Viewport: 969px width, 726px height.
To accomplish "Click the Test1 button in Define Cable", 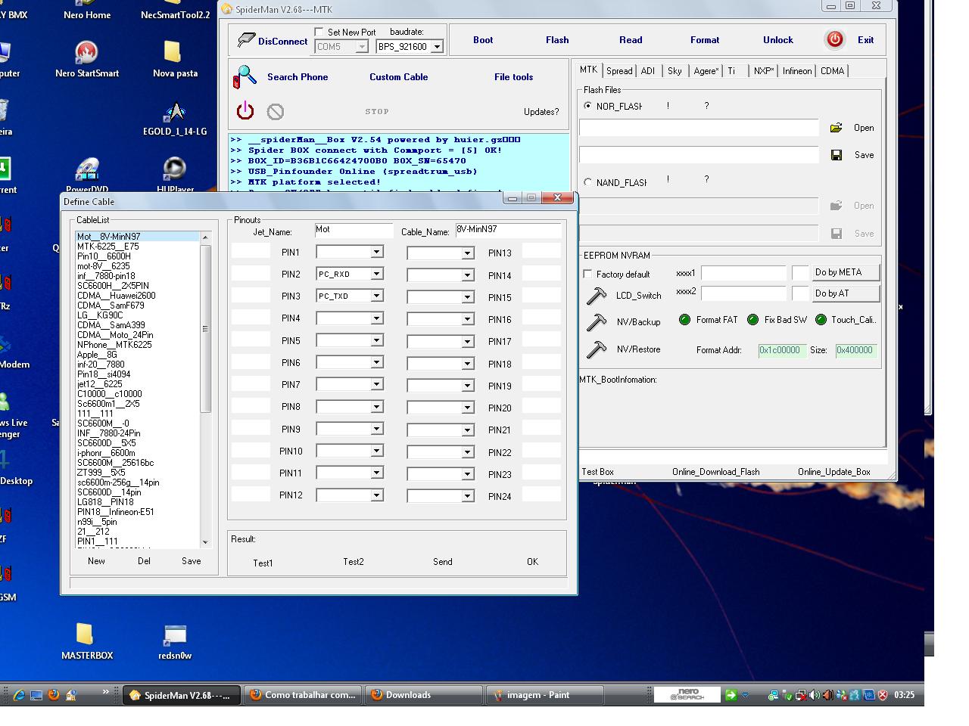I will (263, 563).
